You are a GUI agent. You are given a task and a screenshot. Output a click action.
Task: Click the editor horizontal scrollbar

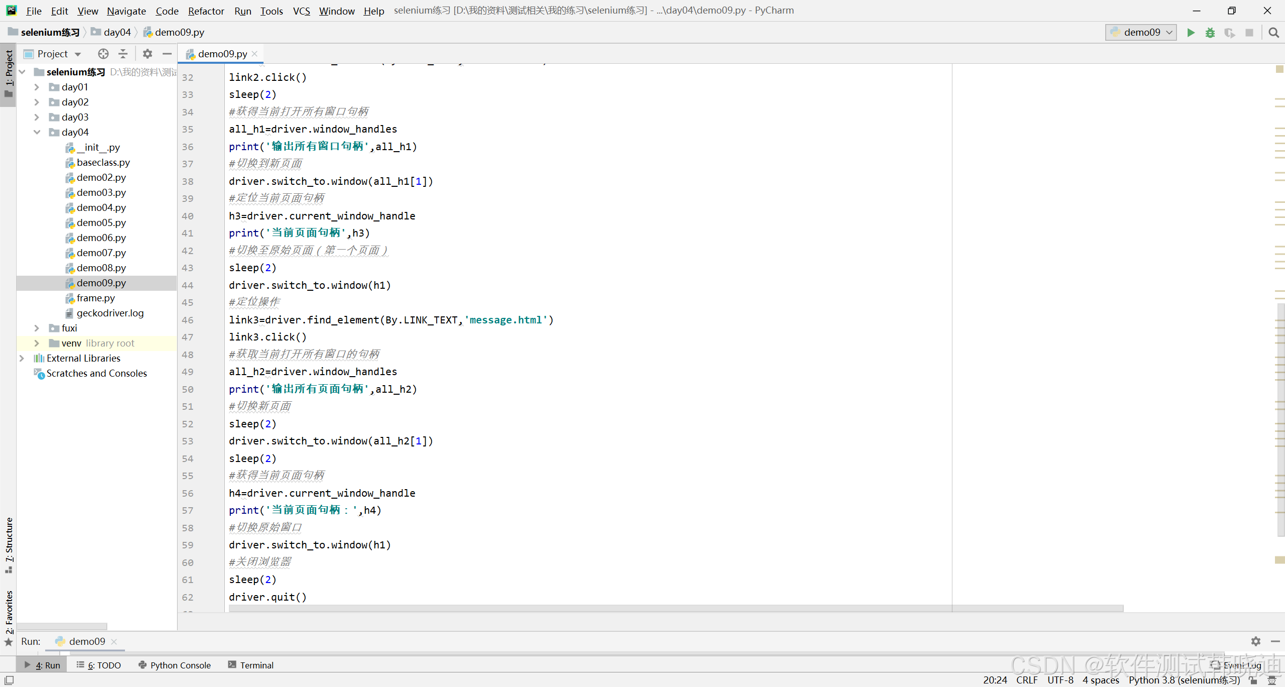coord(676,608)
